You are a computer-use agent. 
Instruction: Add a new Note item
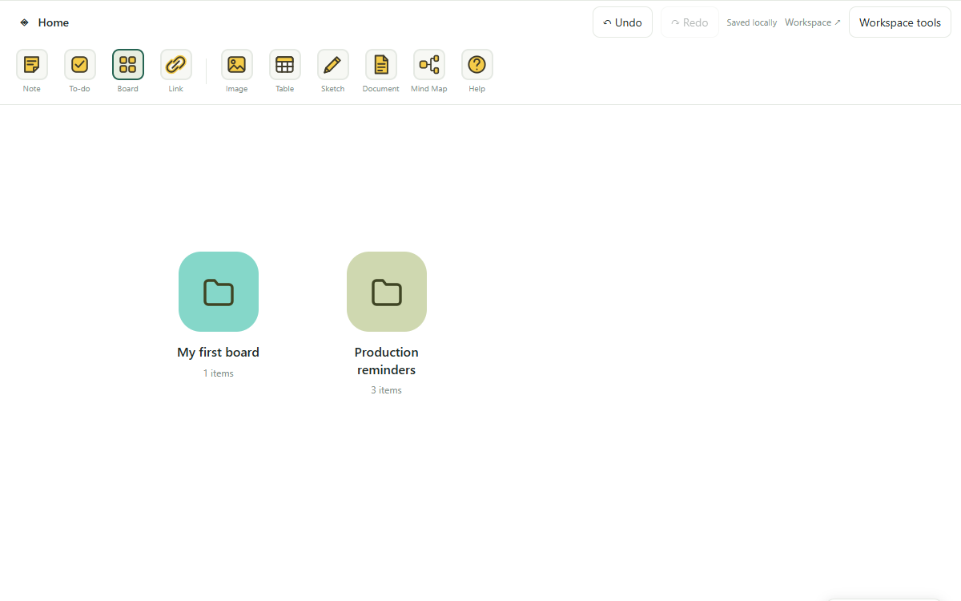[32, 65]
